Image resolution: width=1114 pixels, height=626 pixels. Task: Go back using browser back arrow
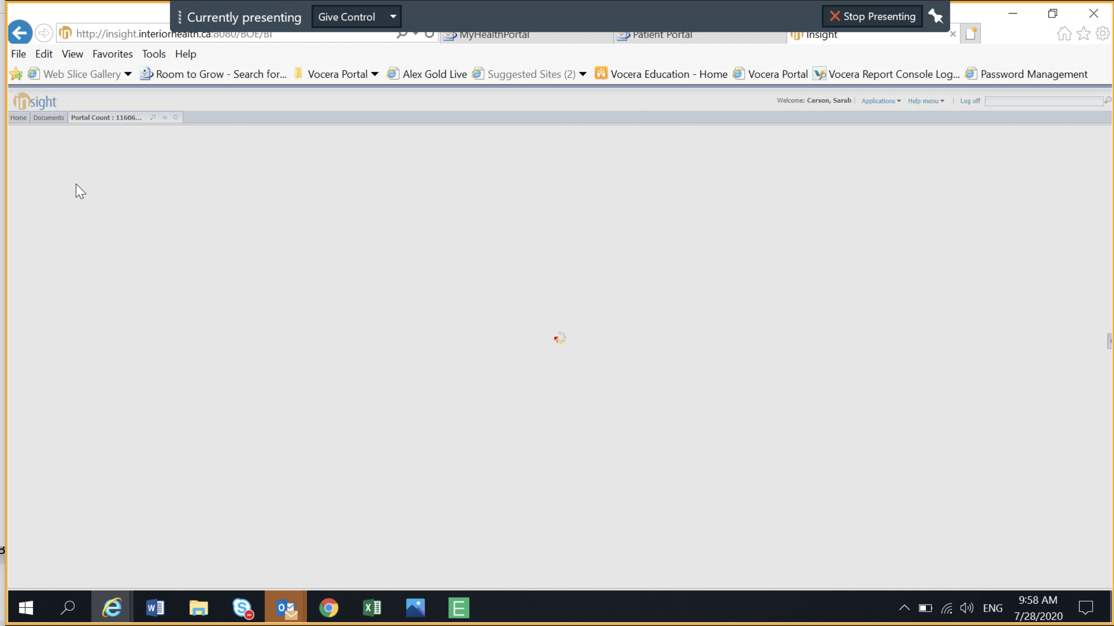(20, 33)
